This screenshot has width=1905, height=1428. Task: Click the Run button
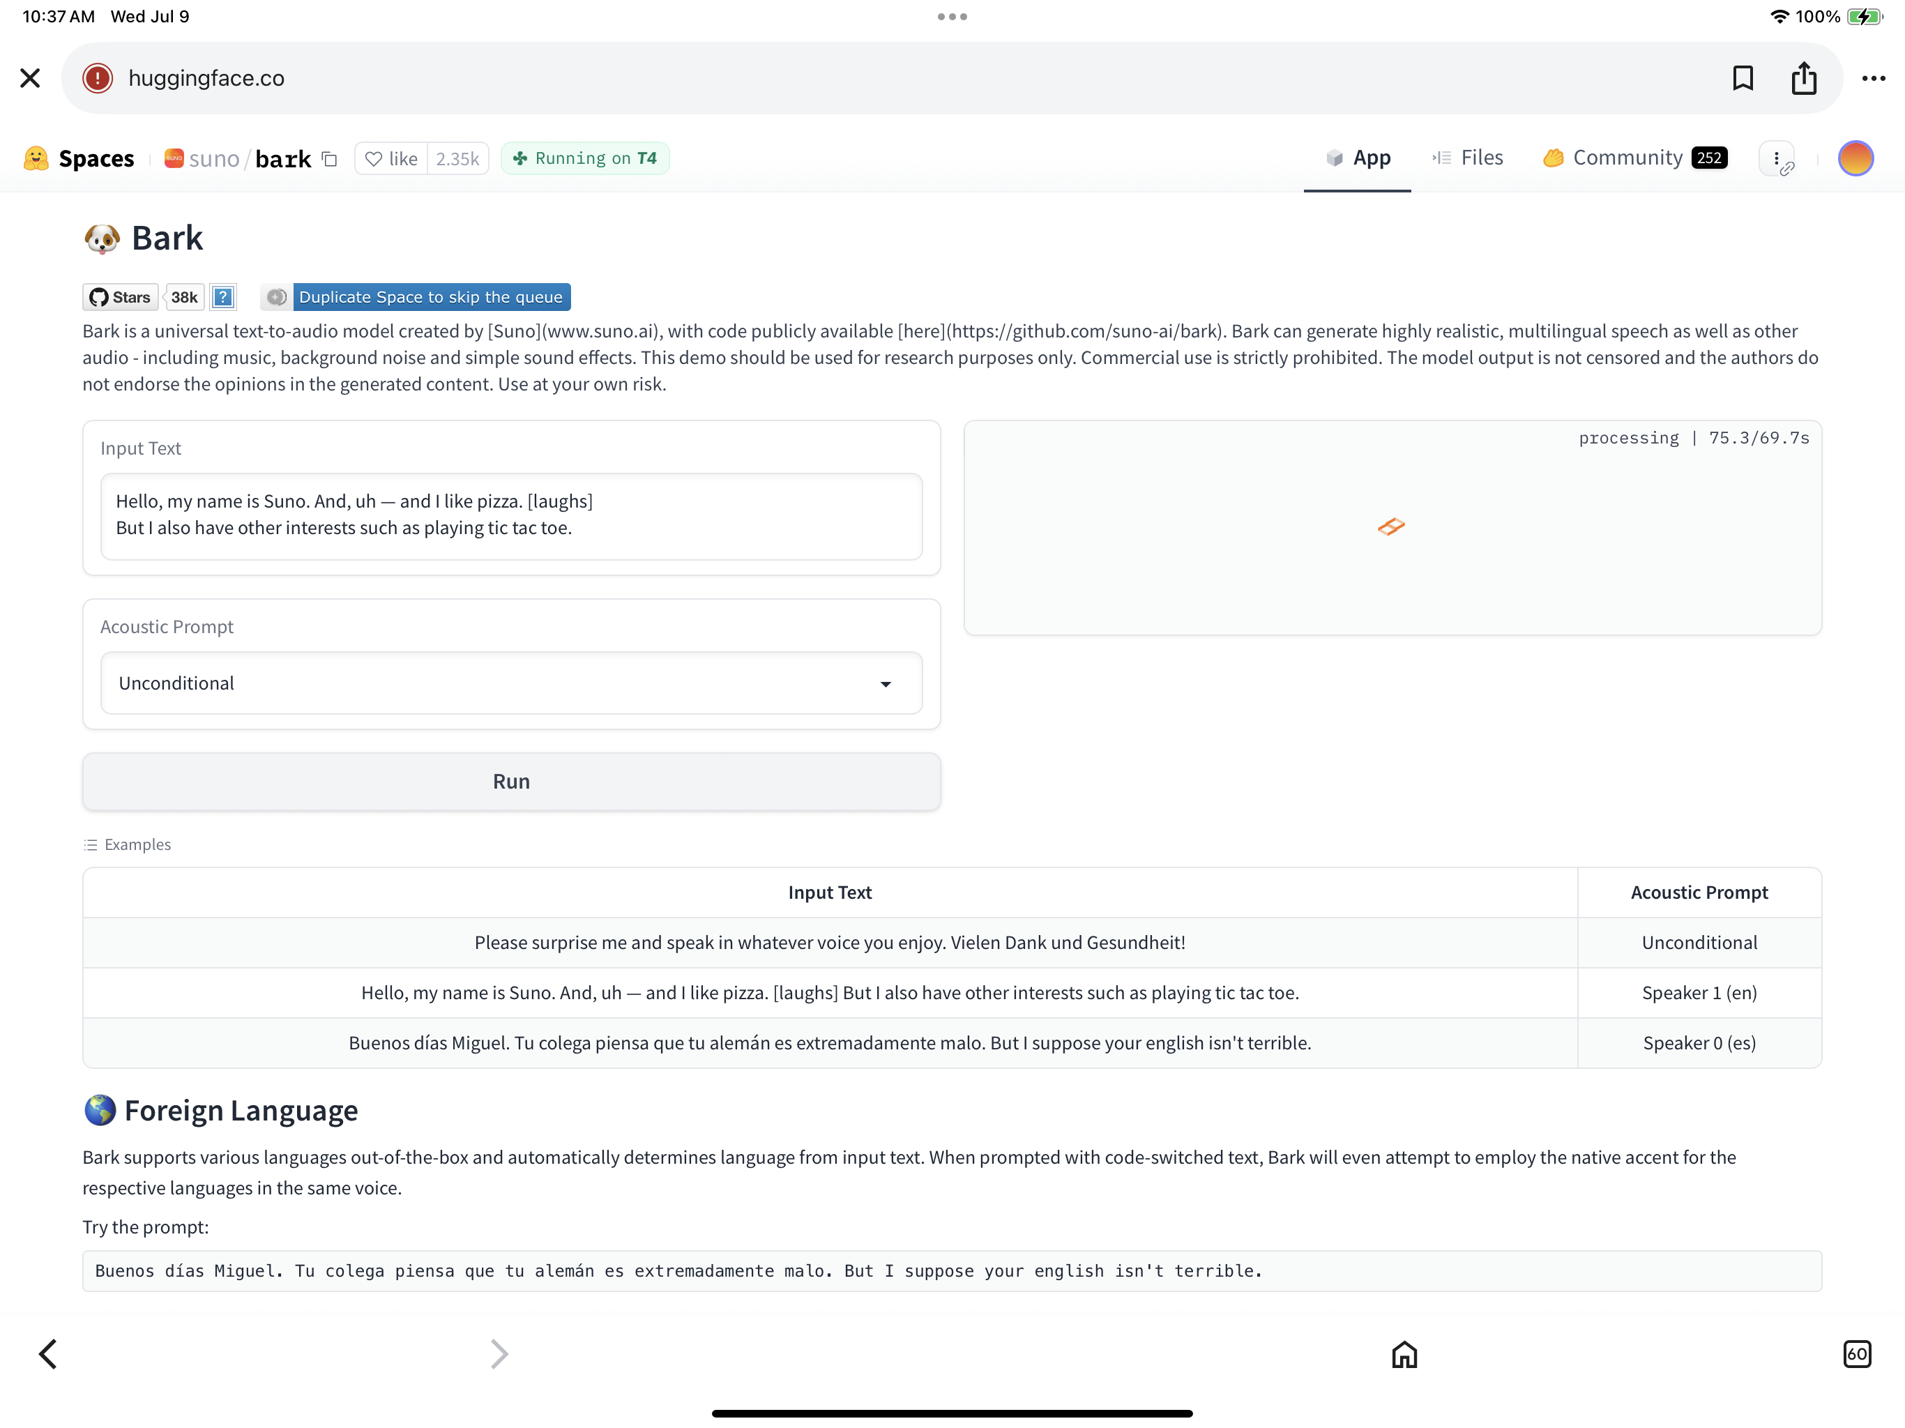pyautogui.click(x=512, y=781)
